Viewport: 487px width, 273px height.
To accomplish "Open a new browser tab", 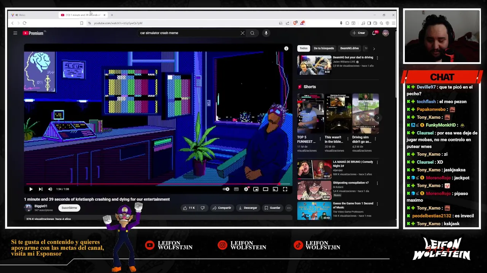I will click(112, 15).
